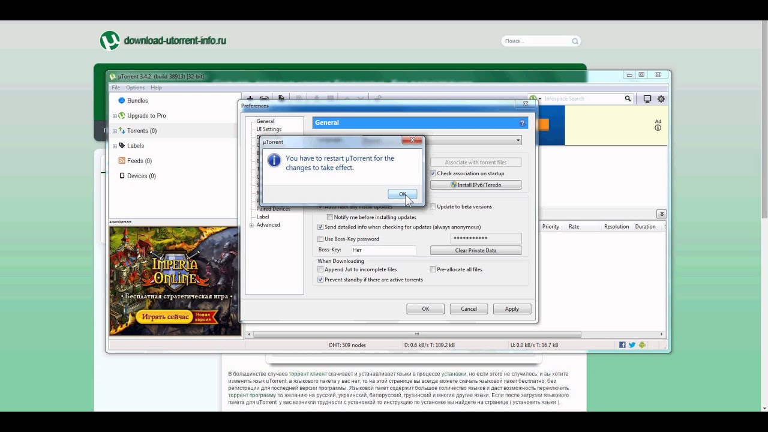Open the Options menu

[136, 88]
